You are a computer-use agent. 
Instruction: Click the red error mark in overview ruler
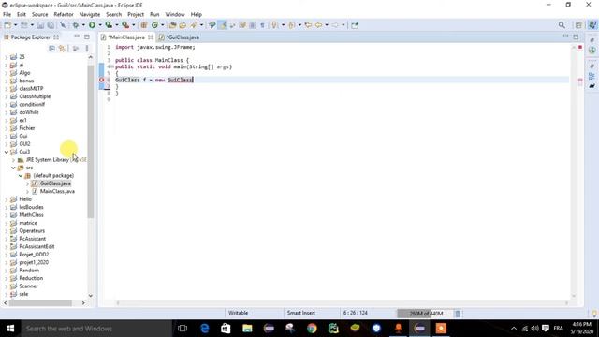click(580, 47)
